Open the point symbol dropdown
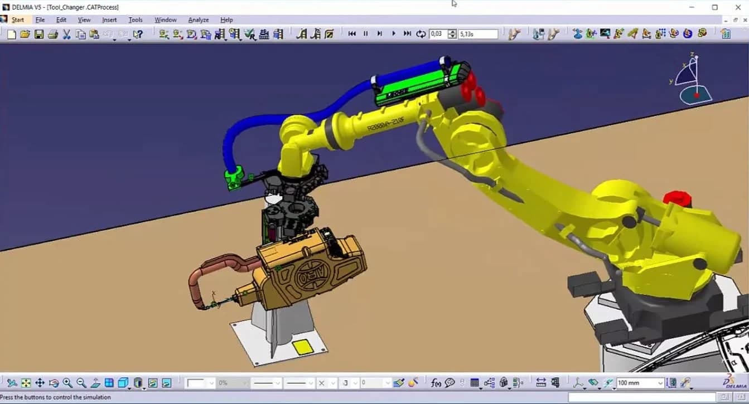 click(334, 383)
